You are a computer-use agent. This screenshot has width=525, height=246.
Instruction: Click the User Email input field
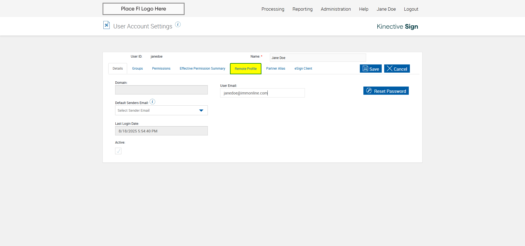tap(262, 93)
